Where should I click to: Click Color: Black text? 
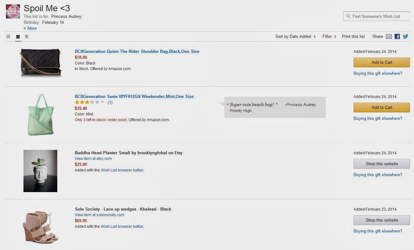pos(85,63)
